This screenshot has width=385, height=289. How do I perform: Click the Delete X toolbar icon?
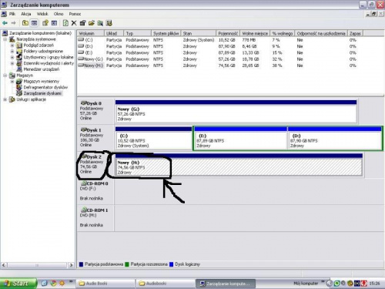74,23
